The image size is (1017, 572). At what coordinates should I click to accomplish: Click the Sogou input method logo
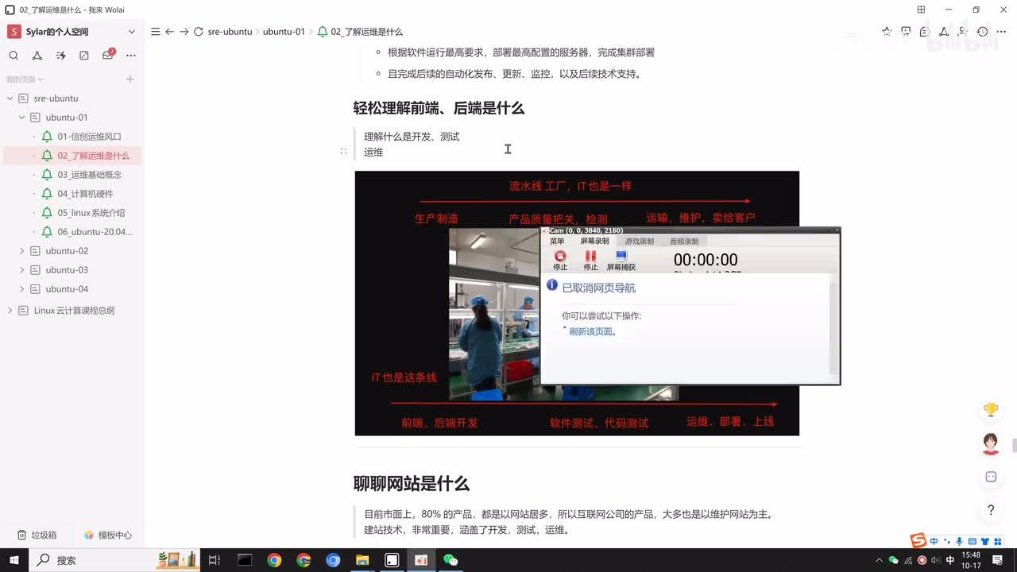point(918,541)
